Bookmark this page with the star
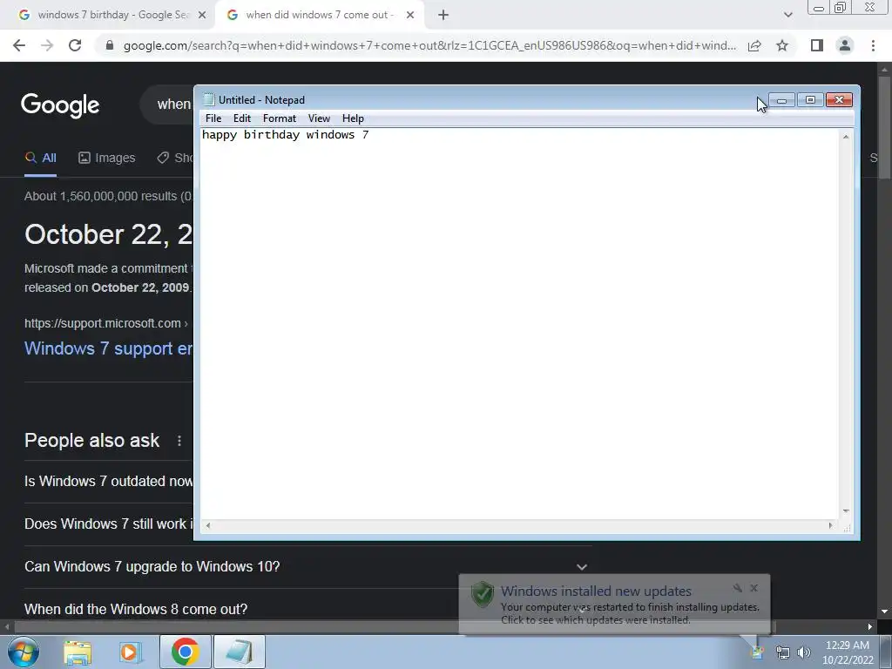892x669 pixels. click(782, 45)
